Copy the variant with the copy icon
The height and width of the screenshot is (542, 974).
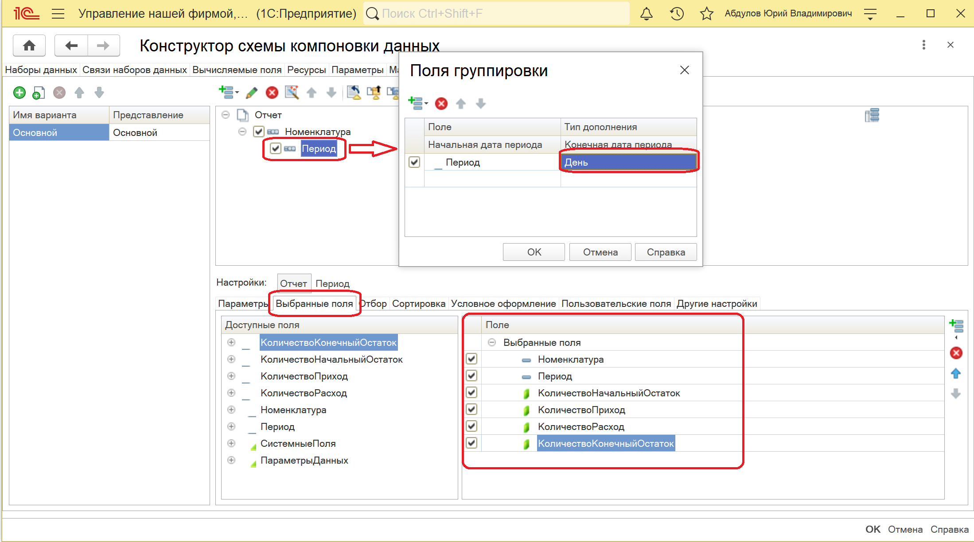[39, 93]
